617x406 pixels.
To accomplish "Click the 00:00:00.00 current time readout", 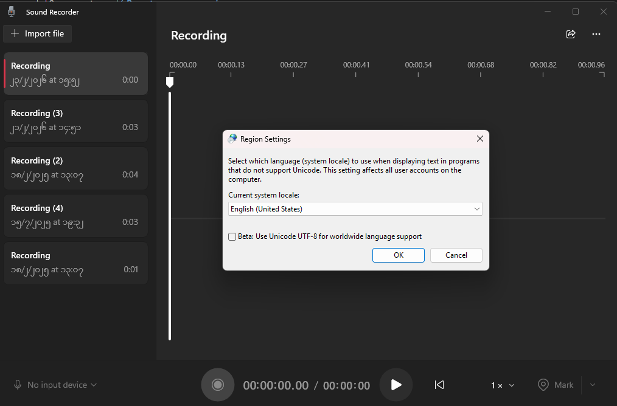I will (276, 385).
